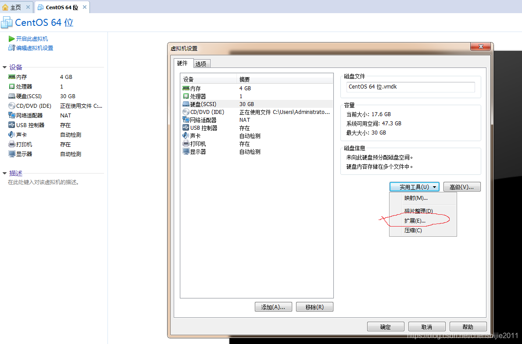Open the 实用工具(U) dropdown
The height and width of the screenshot is (344, 522).
(x=414, y=187)
